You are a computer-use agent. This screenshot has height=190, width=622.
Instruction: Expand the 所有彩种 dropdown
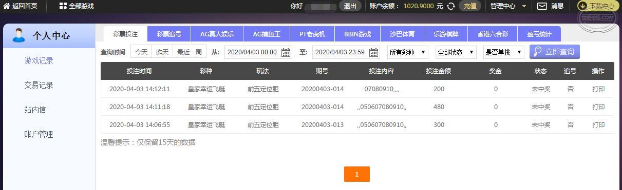click(x=408, y=52)
